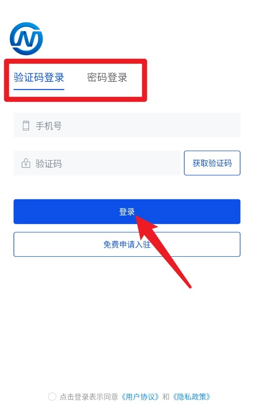Tap the blue 登录 button
This screenshot has height=419, width=254.
point(127,211)
